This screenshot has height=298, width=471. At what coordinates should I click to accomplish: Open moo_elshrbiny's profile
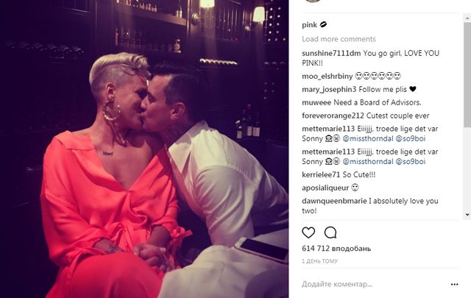[327, 77]
